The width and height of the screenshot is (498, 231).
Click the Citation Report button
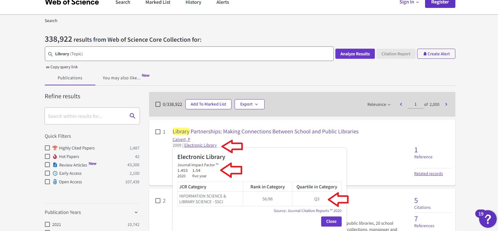396,54
